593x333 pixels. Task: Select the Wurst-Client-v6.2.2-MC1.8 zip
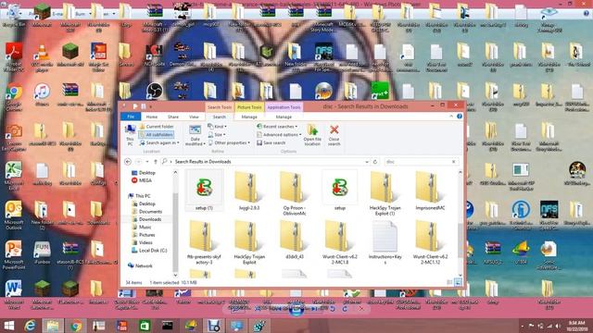click(x=340, y=242)
